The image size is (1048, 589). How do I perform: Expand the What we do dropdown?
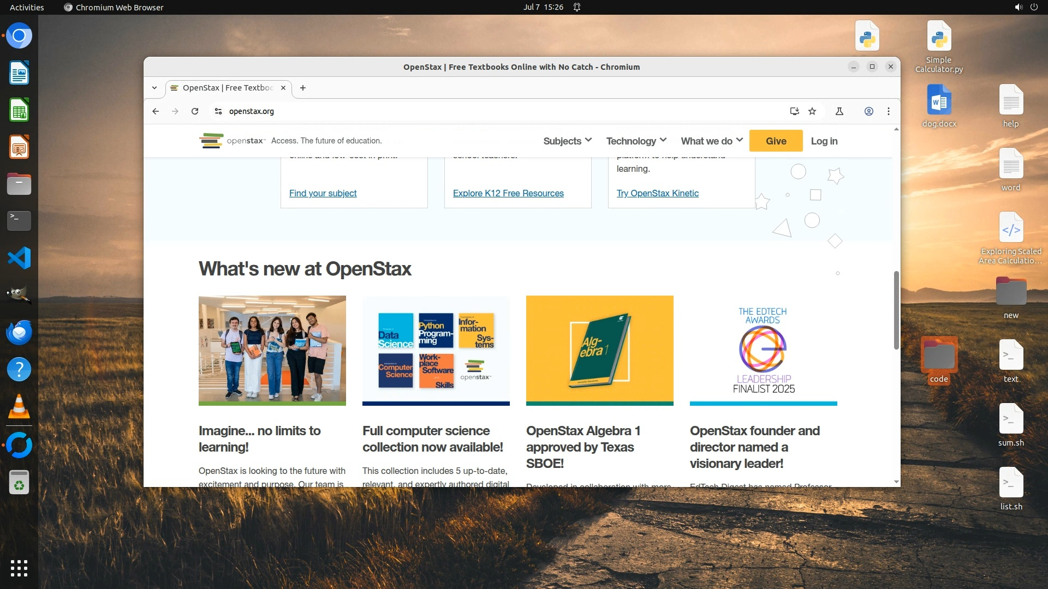(711, 141)
